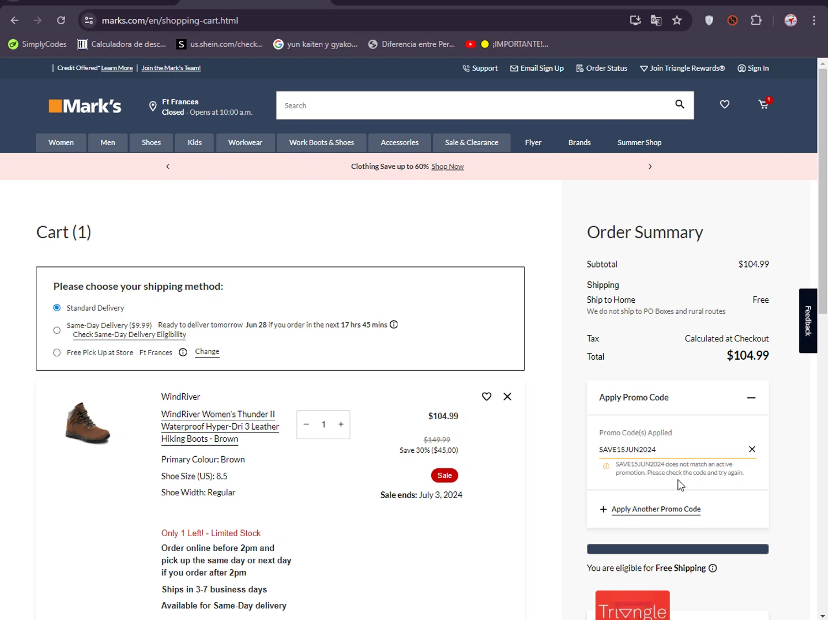Click the Mark's logo
Viewport: 828px width, 620px height.
[x=85, y=106]
